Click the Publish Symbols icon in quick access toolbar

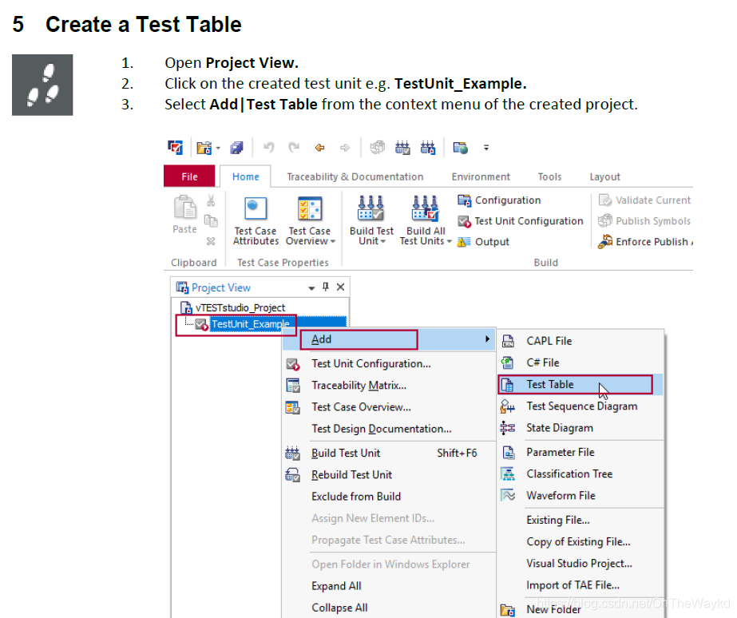[x=377, y=148]
